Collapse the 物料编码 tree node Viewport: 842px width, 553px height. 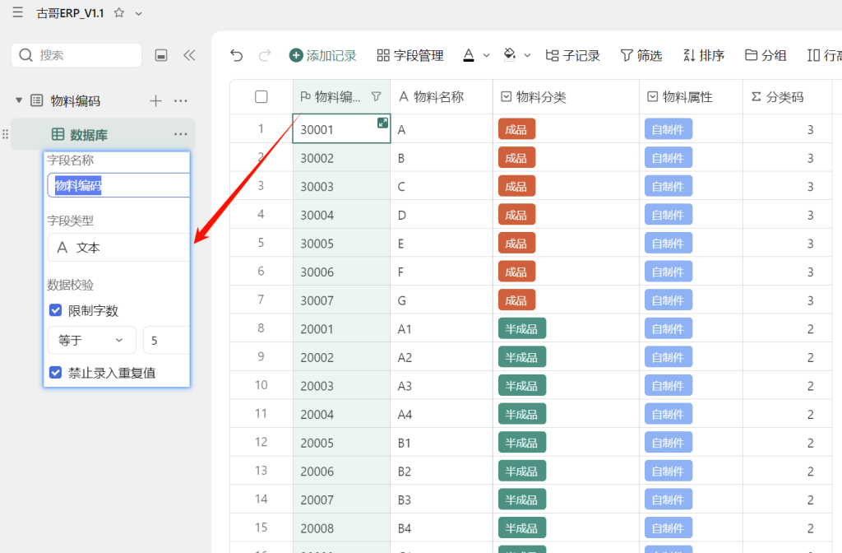(x=19, y=100)
